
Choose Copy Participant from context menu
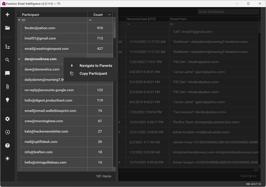(93, 73)
